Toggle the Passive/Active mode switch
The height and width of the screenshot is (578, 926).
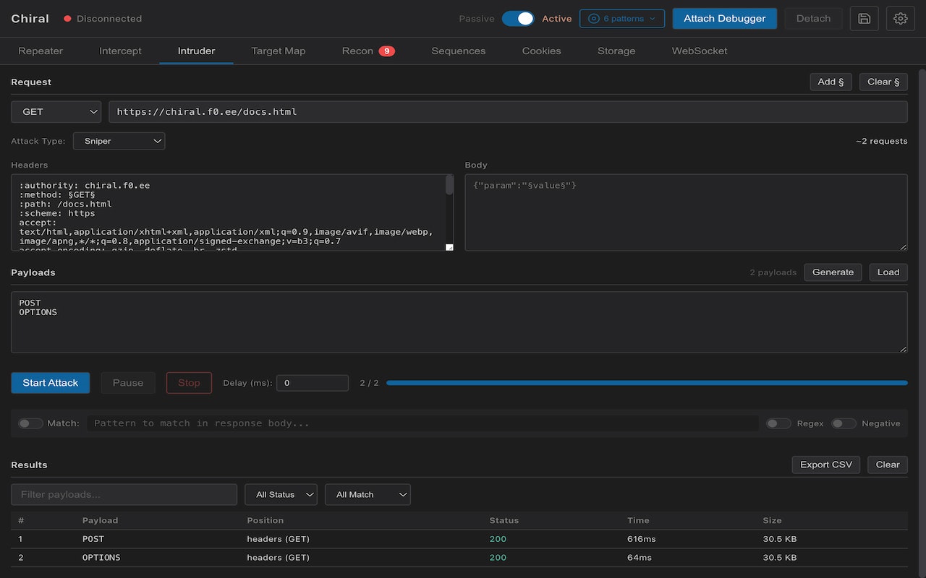(518, 19)
